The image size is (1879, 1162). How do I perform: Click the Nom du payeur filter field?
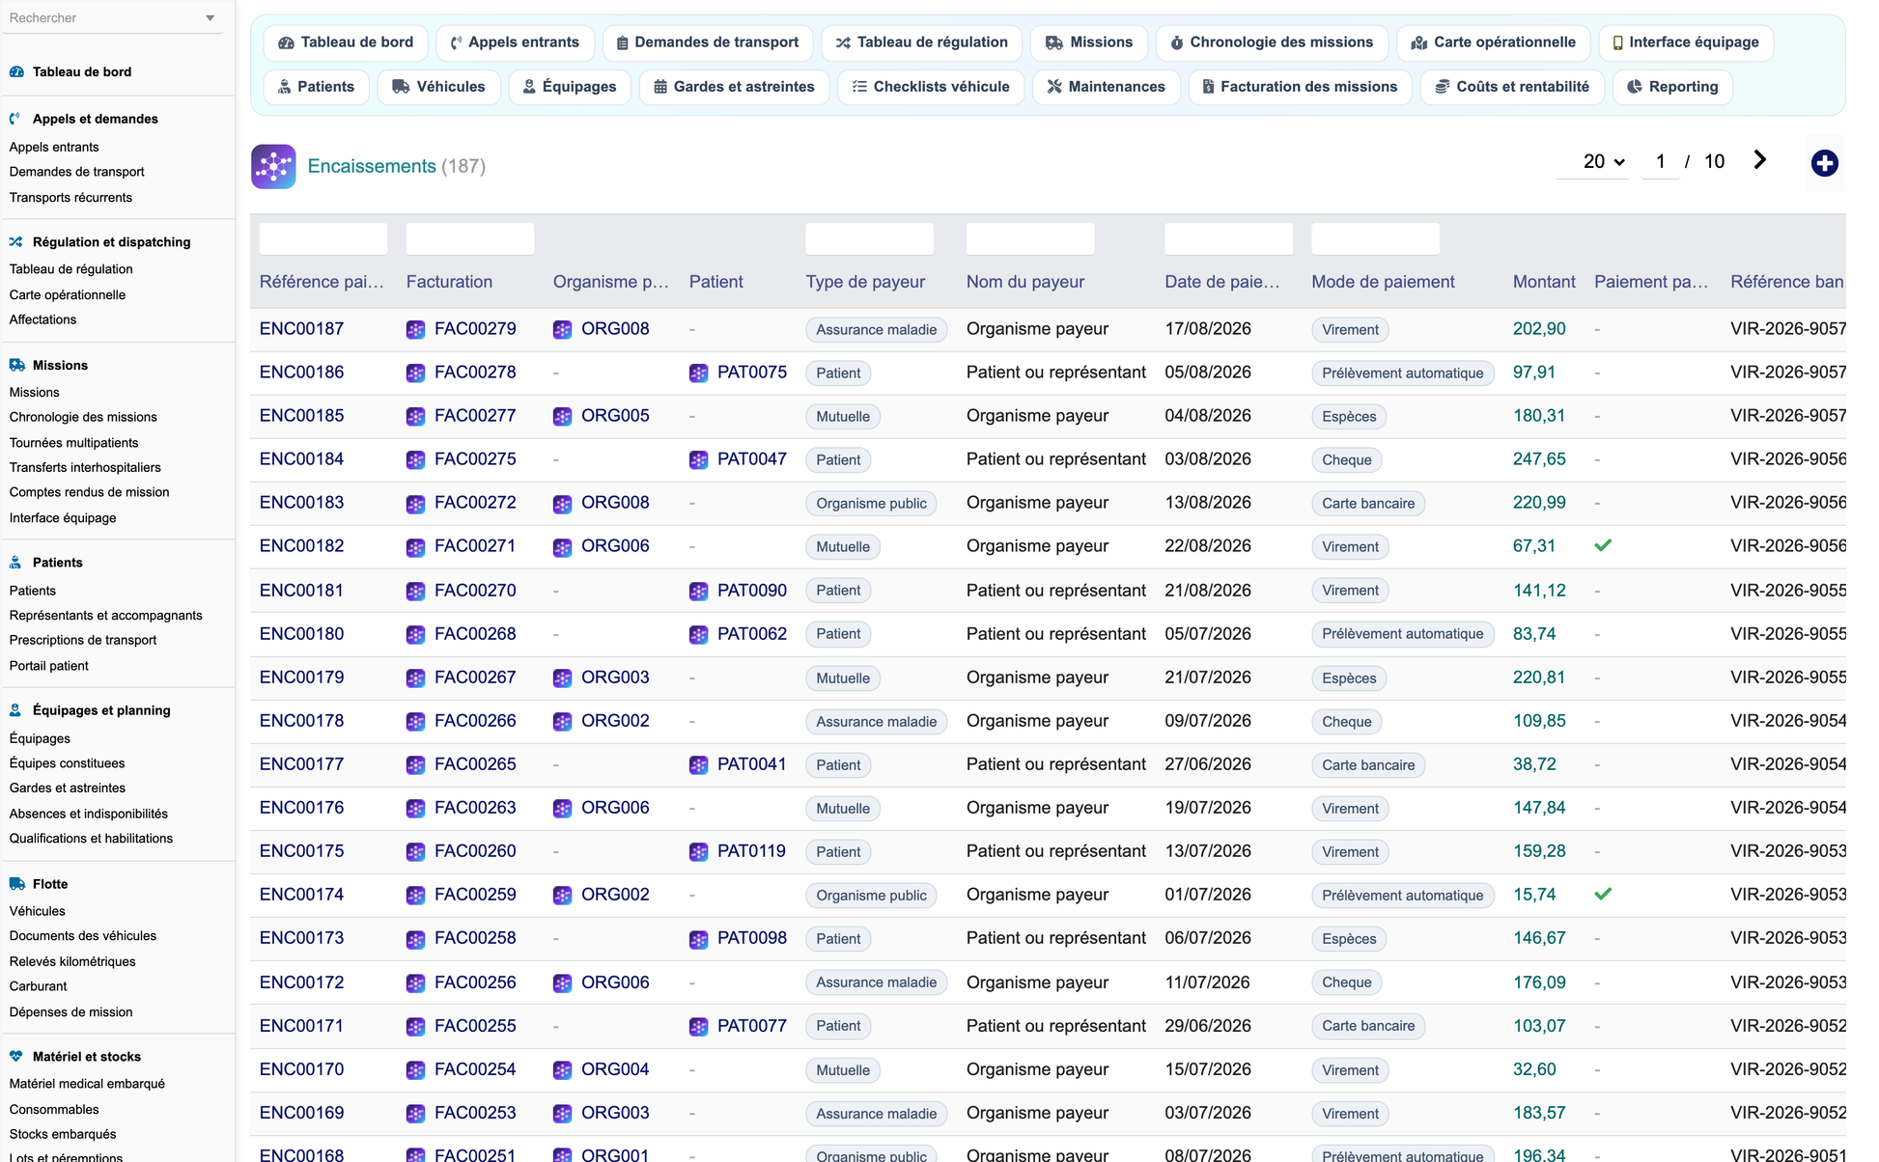pos(1030,238)
